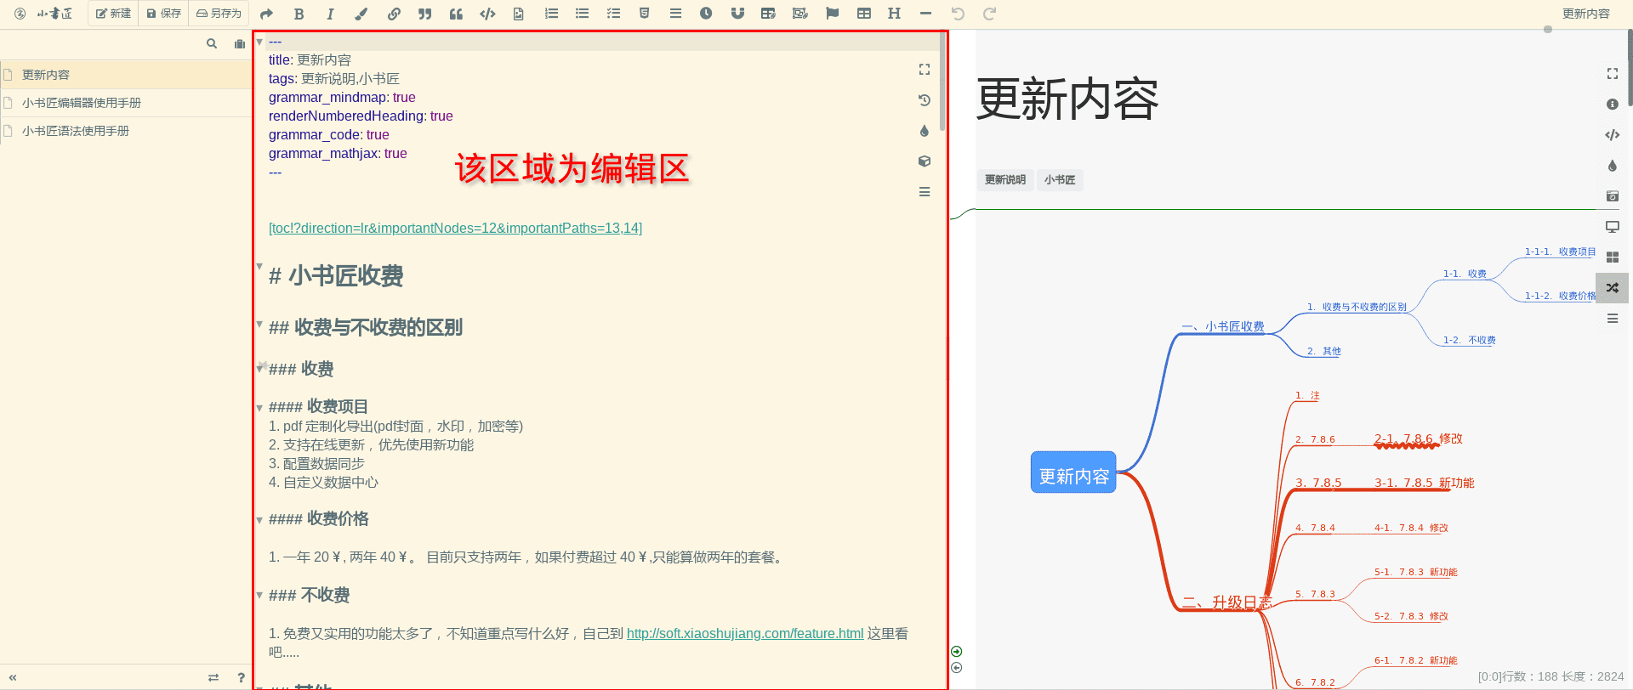
Task: Open 小书匠语法使用手册 file
Action: [126, 131]
